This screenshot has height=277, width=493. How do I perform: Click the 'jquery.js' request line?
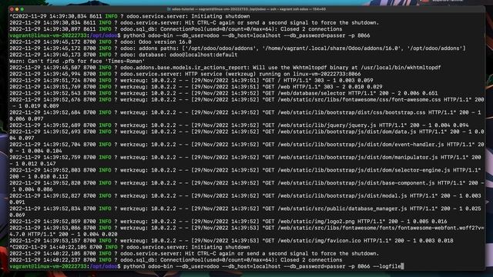click(239, 125)
